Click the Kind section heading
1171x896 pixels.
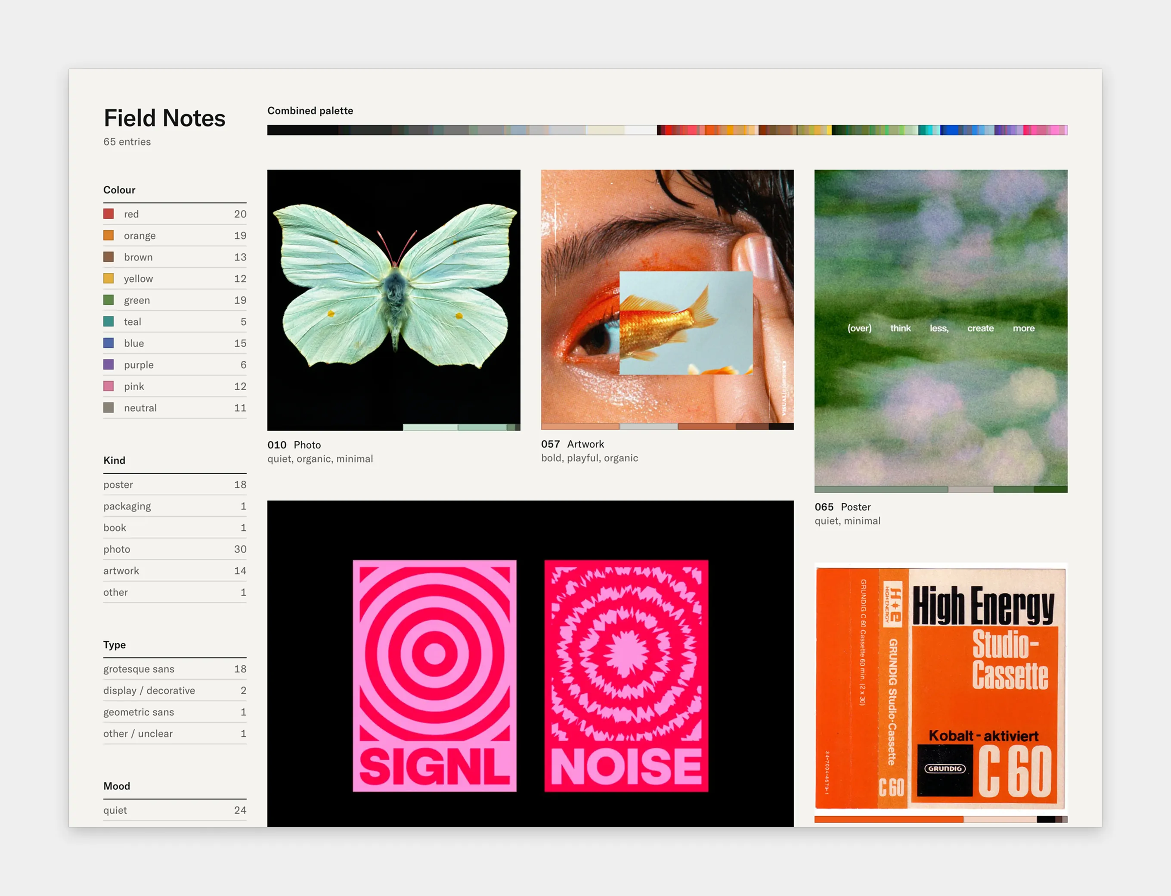click(114, 460)
